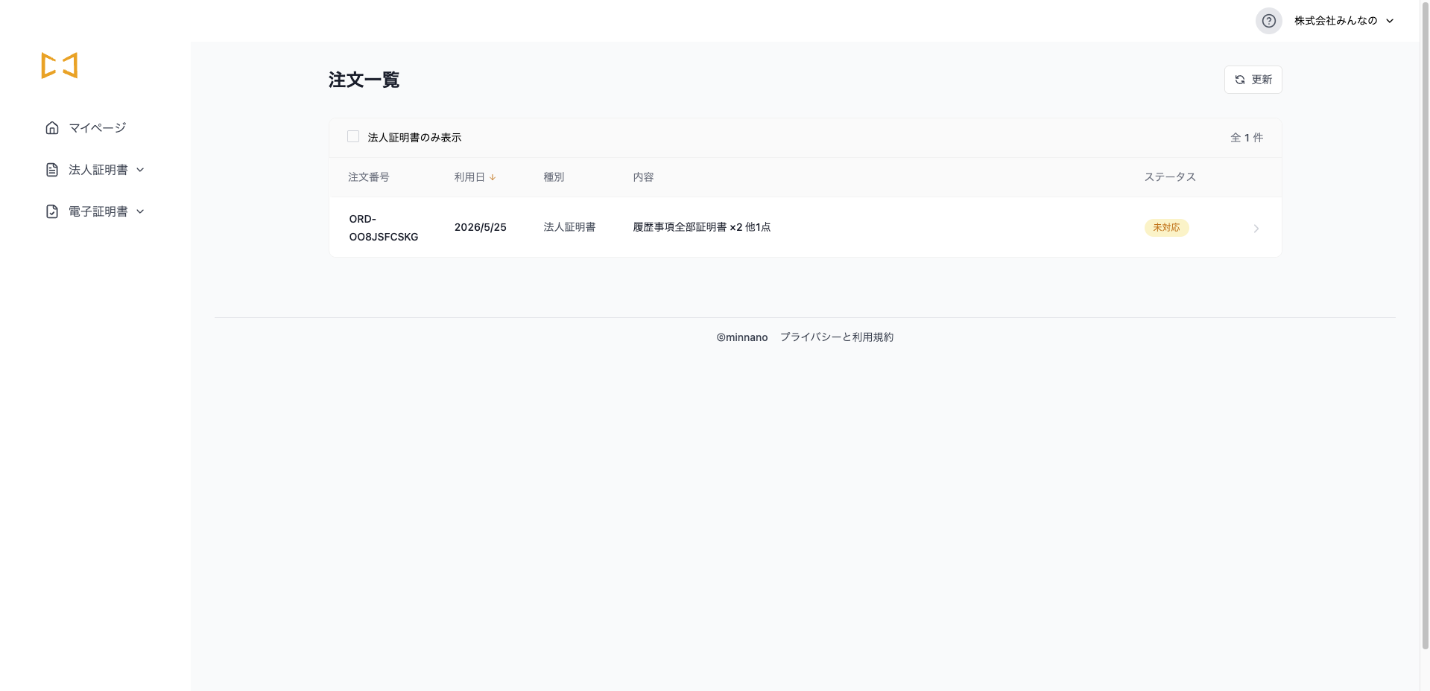Select 法人証明書 sidebar menu item
The width and height of the screenshot is (1430, 691).
coord(98,170)
